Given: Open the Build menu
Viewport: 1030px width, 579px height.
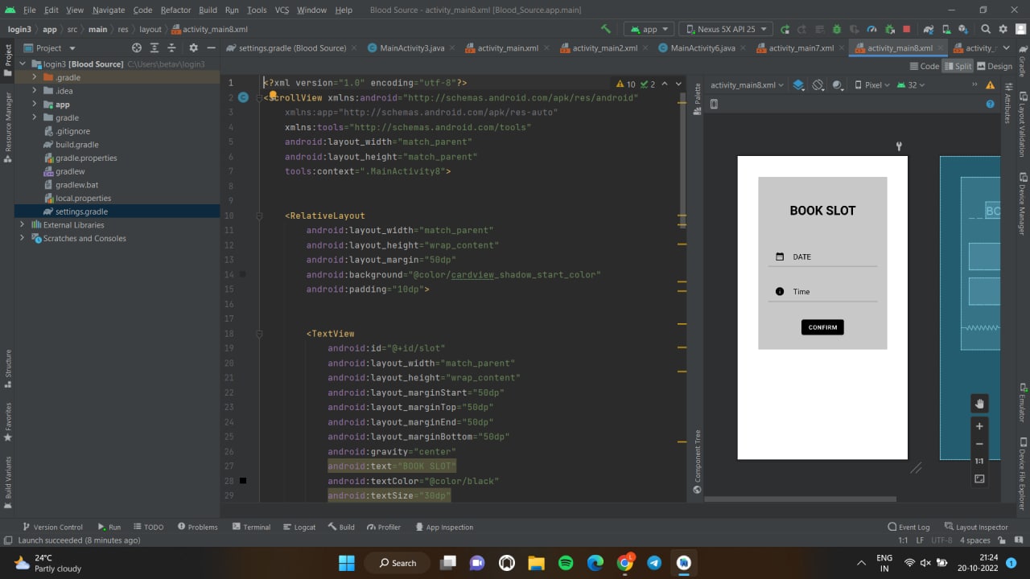Looking at the screenshot, I should click(x=208, y=10).
